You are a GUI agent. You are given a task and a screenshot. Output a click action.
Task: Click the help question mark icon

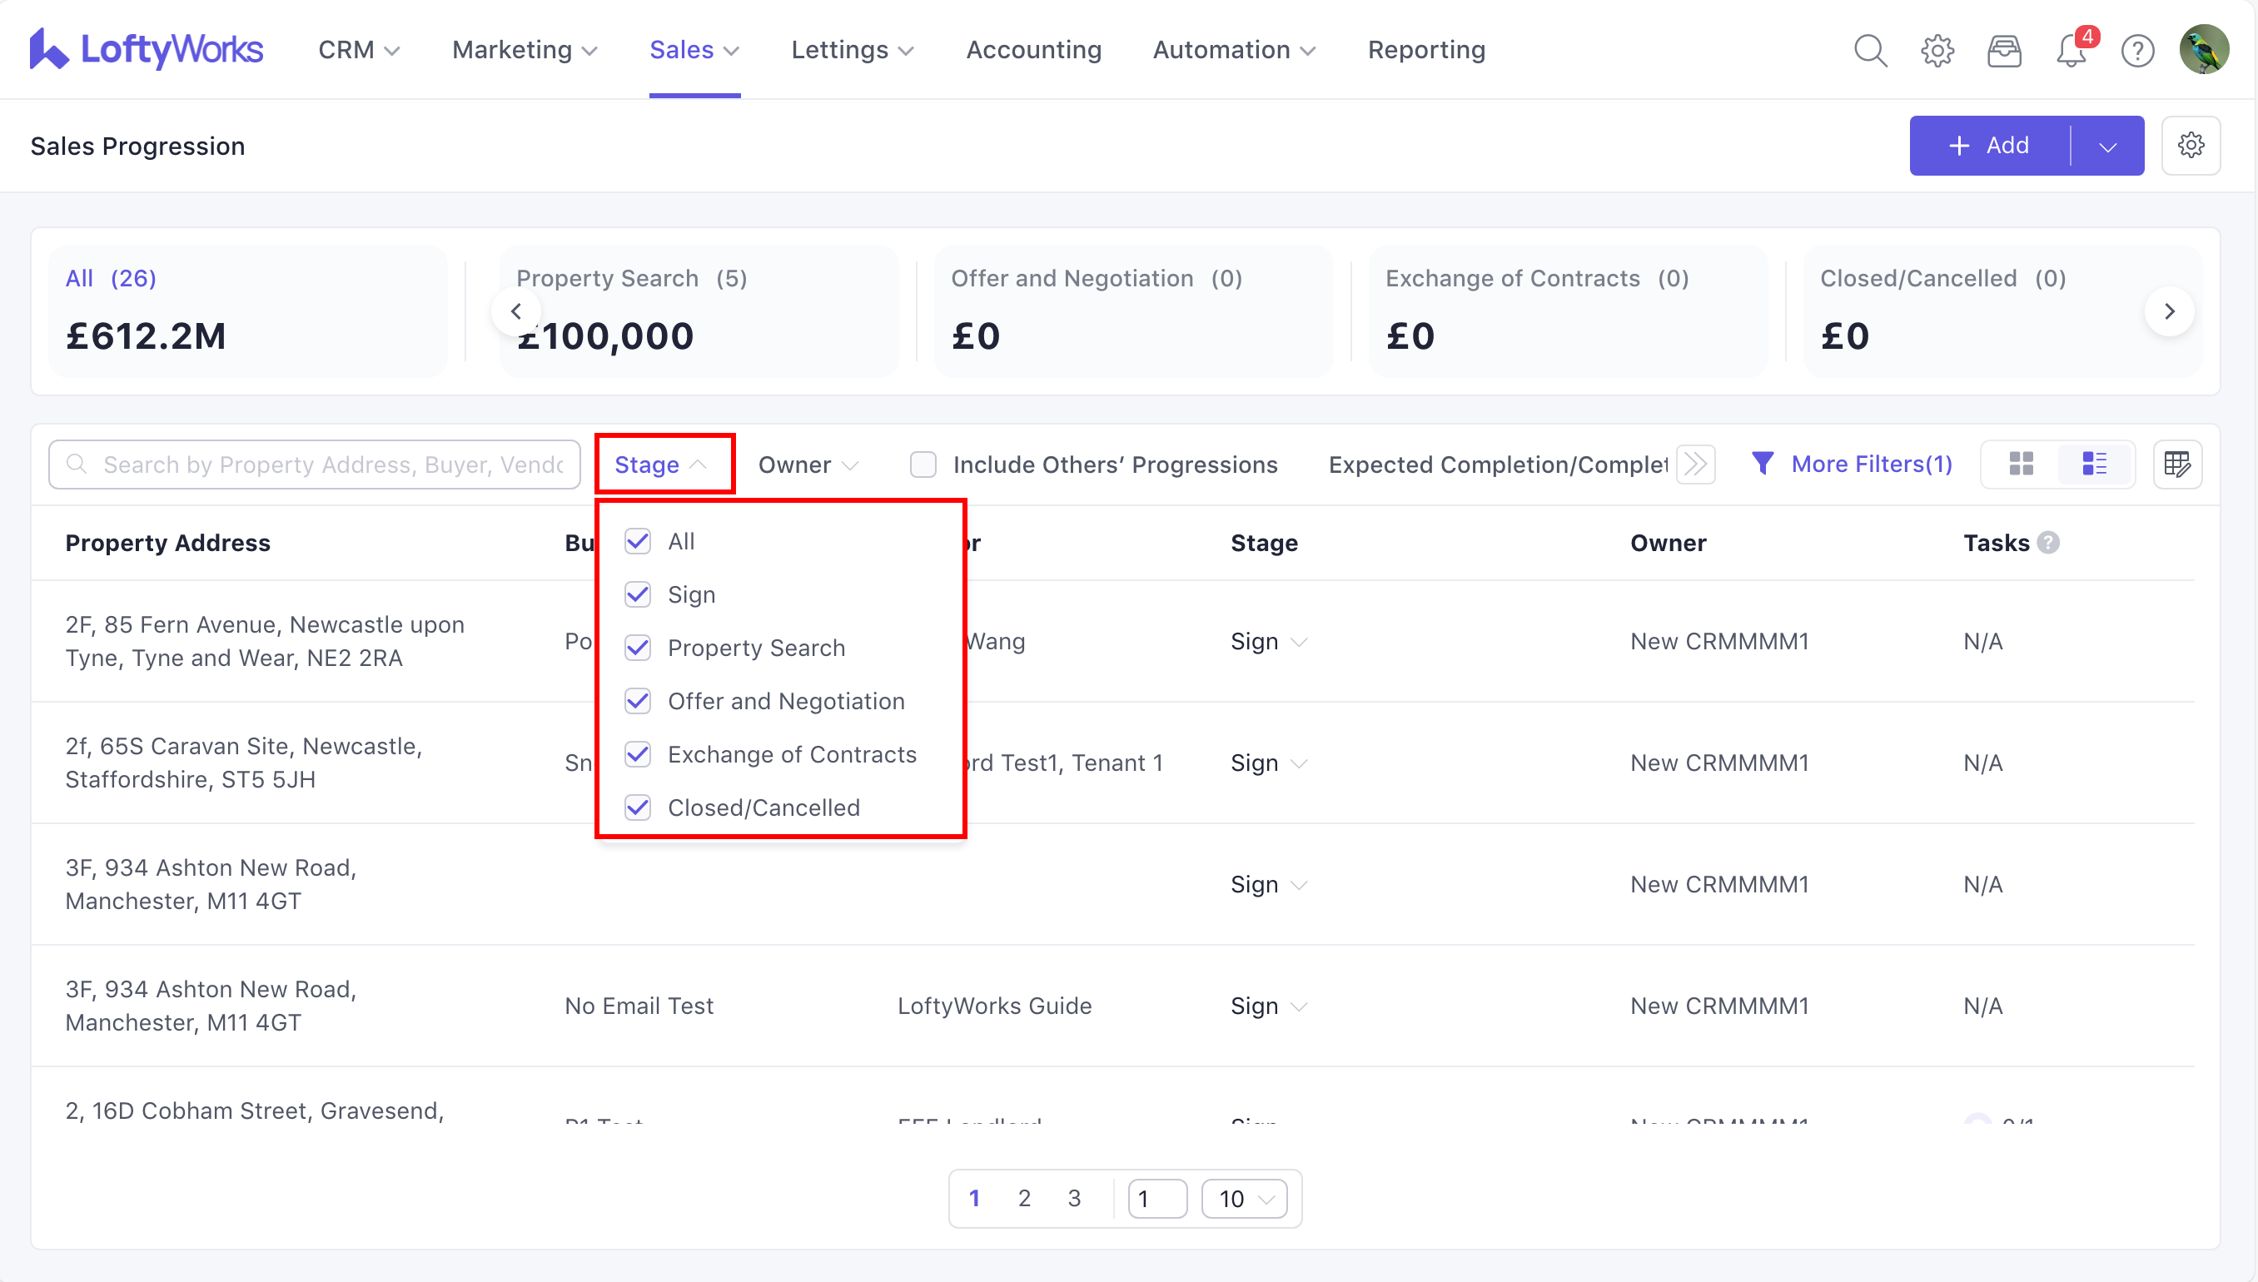[2137, 50]
